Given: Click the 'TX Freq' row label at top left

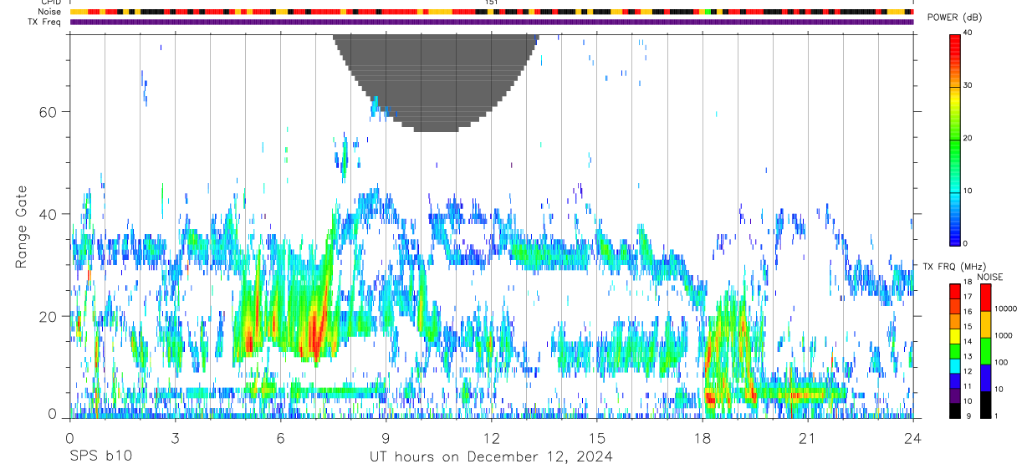Looking at the screenshot, I should click(44, 22).
